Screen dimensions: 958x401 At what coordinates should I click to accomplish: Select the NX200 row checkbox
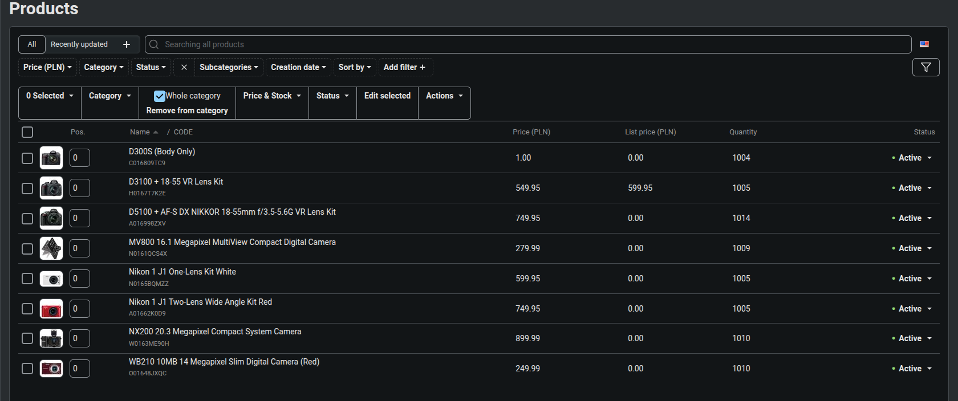pyautogui.click(x=27, y=338)
